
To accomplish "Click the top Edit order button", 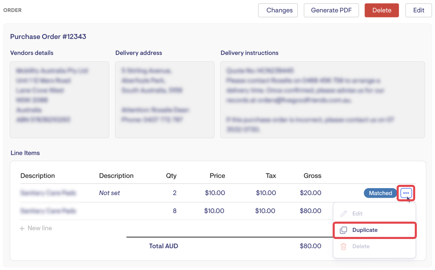I will coord(418,10).
